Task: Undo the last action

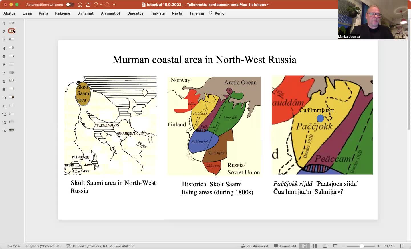Action: coord(96,5)
